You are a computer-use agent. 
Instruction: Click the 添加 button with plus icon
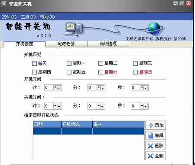click(156, 125)
